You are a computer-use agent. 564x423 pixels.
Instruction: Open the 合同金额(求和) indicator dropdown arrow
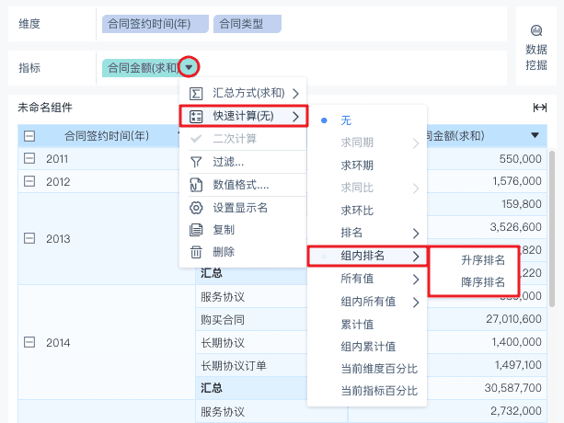(x=189, y=66)
